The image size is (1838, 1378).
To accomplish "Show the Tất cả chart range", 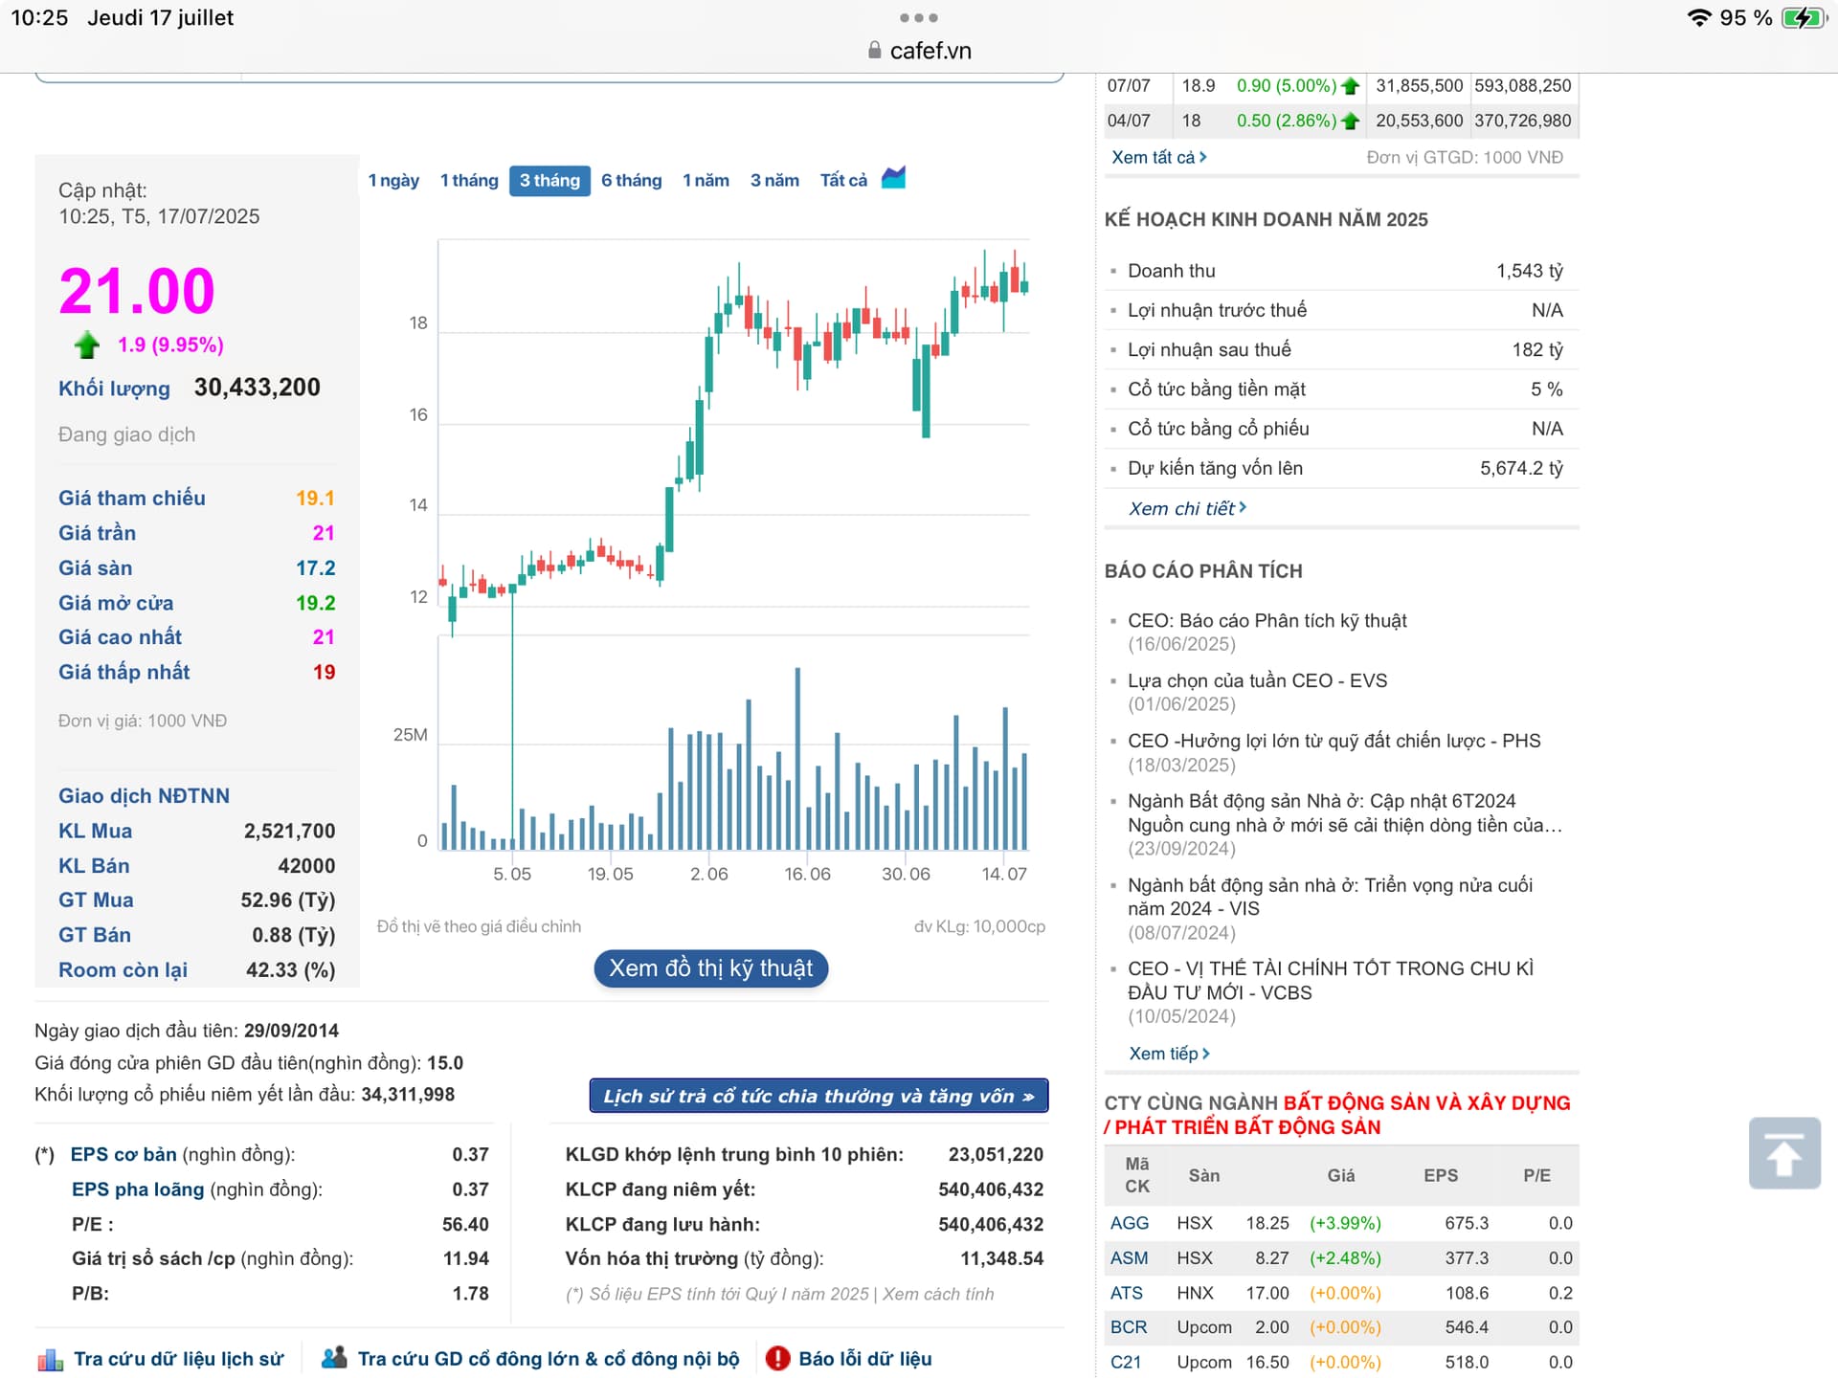I will 842,180.
